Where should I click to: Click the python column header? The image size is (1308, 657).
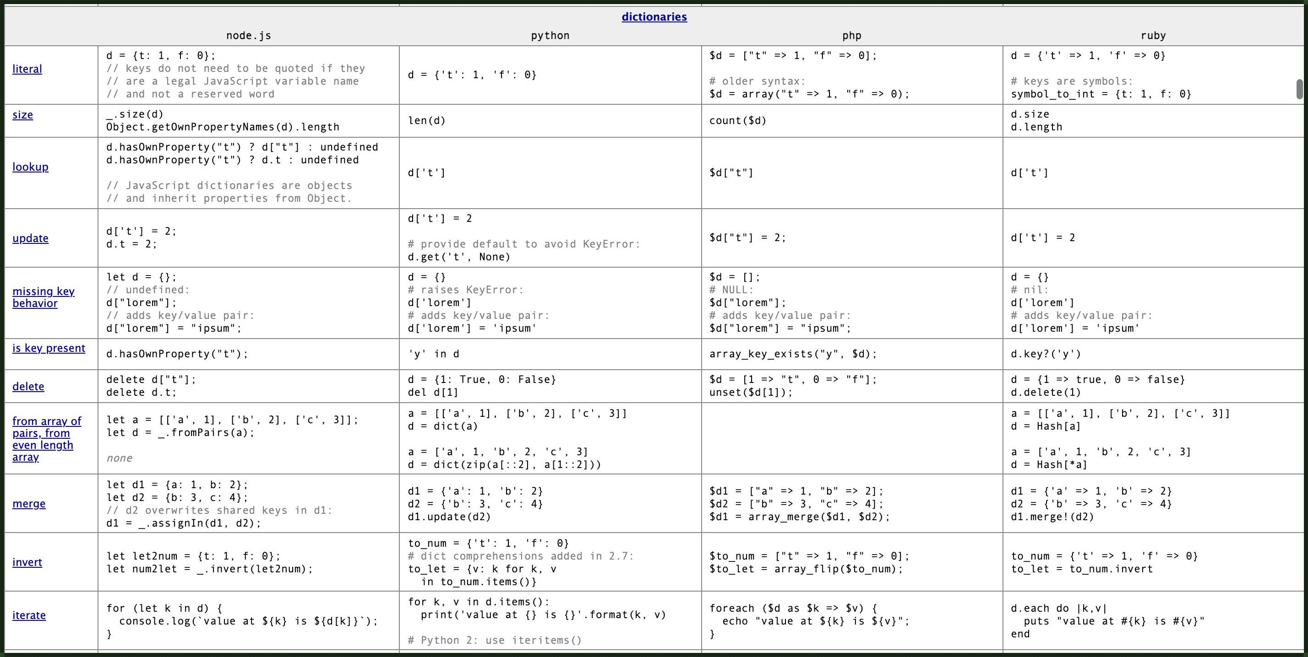point(550,36)
